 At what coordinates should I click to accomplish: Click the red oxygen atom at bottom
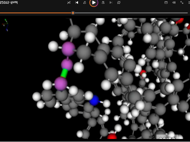coord(112,136)
